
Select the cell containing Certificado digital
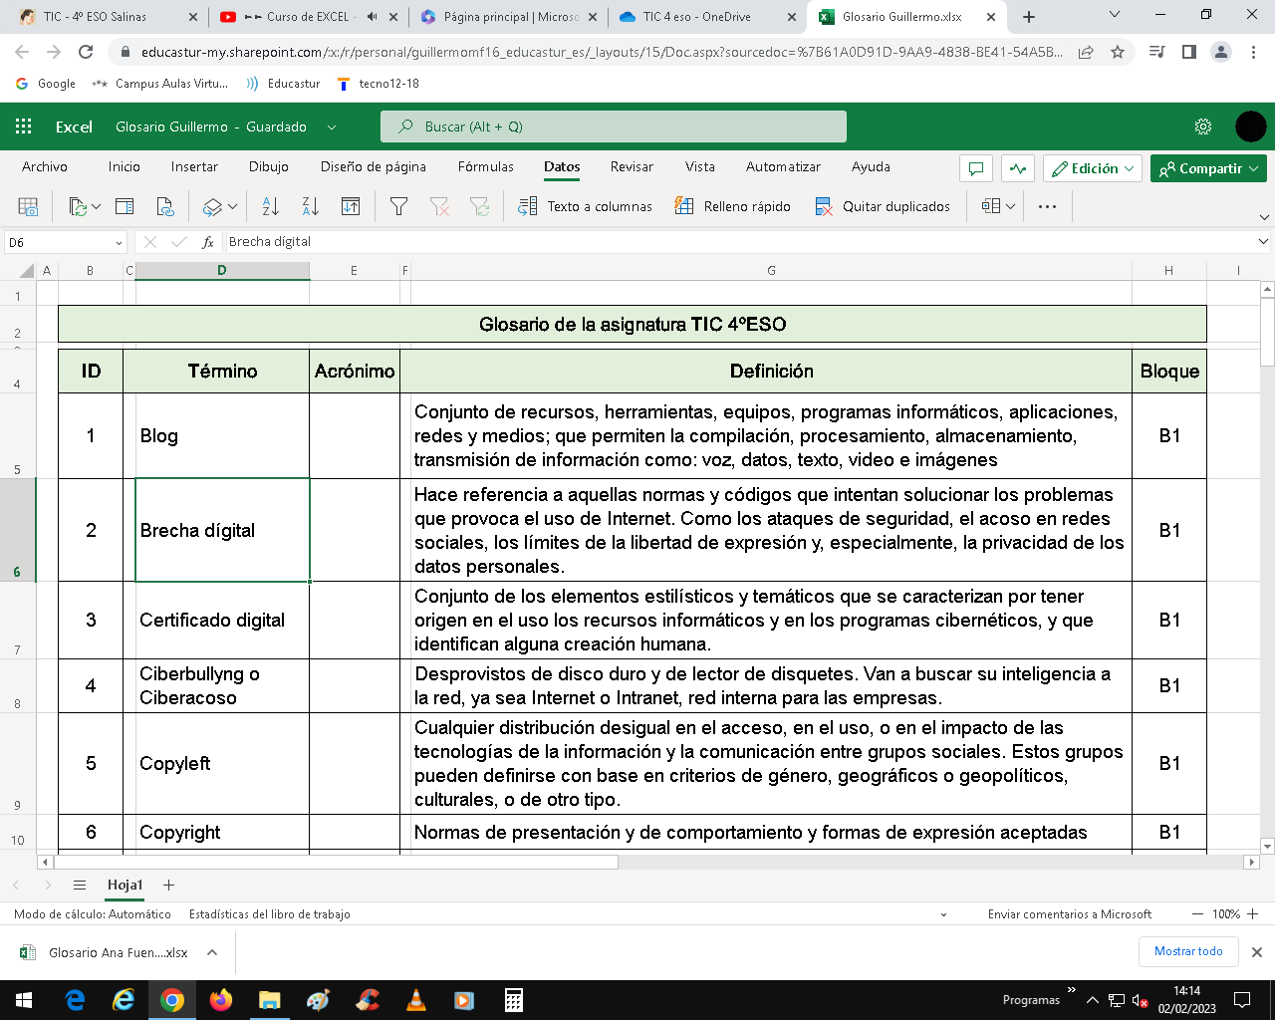222,620
